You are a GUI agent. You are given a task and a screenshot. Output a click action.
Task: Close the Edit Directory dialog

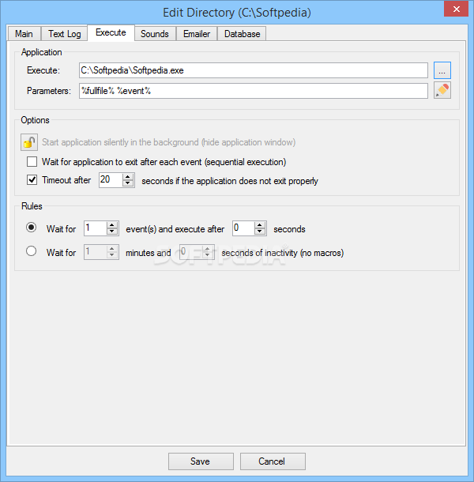coord(456,9)
